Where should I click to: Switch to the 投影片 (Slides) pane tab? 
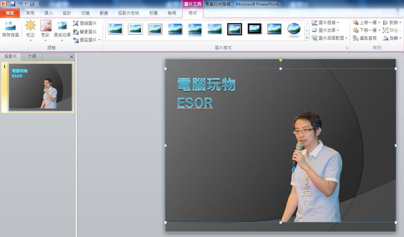(x=11, y=57)
